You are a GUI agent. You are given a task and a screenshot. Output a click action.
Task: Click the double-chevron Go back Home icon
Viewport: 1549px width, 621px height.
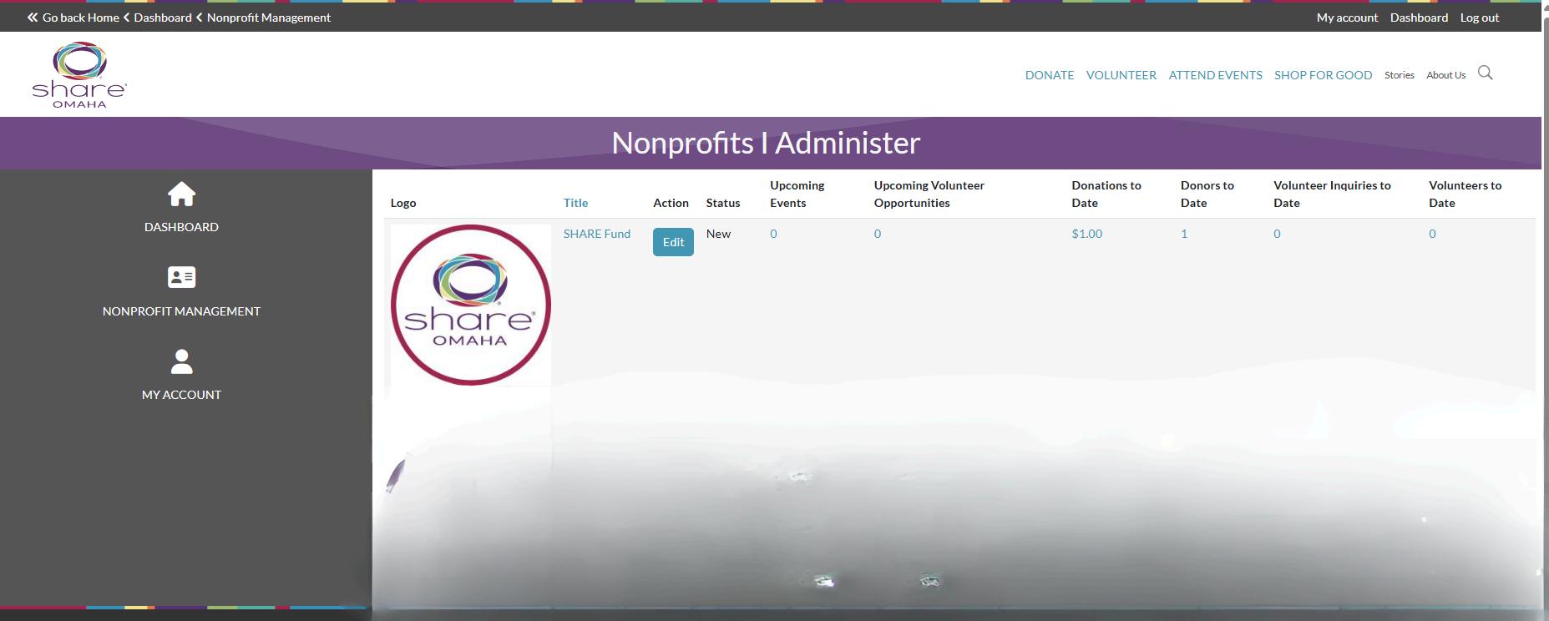pyautogui.click(x=33, y=18)
